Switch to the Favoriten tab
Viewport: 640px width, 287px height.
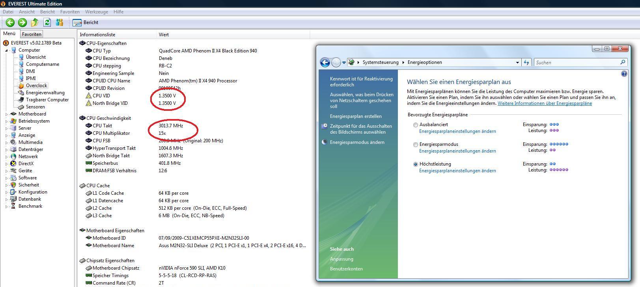click(x=32, y=34)
